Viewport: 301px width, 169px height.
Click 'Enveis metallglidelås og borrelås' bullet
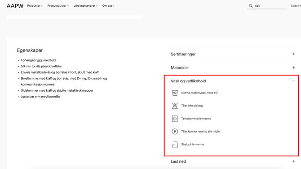60,72
